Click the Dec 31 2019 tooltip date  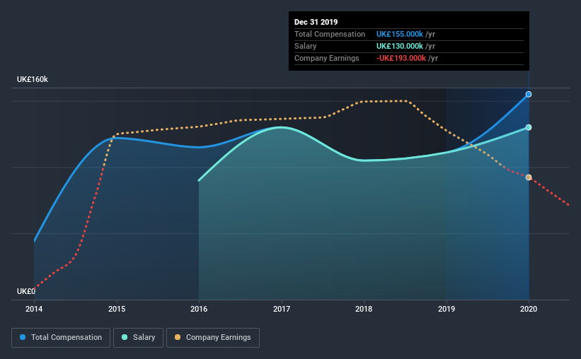coord(316,22)
